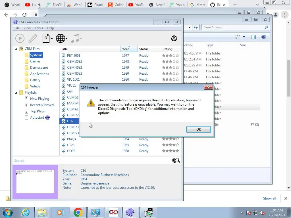This screenshot has height=218, width=291.
Task: Open Chrome three-dot menu
Action: 285,15
